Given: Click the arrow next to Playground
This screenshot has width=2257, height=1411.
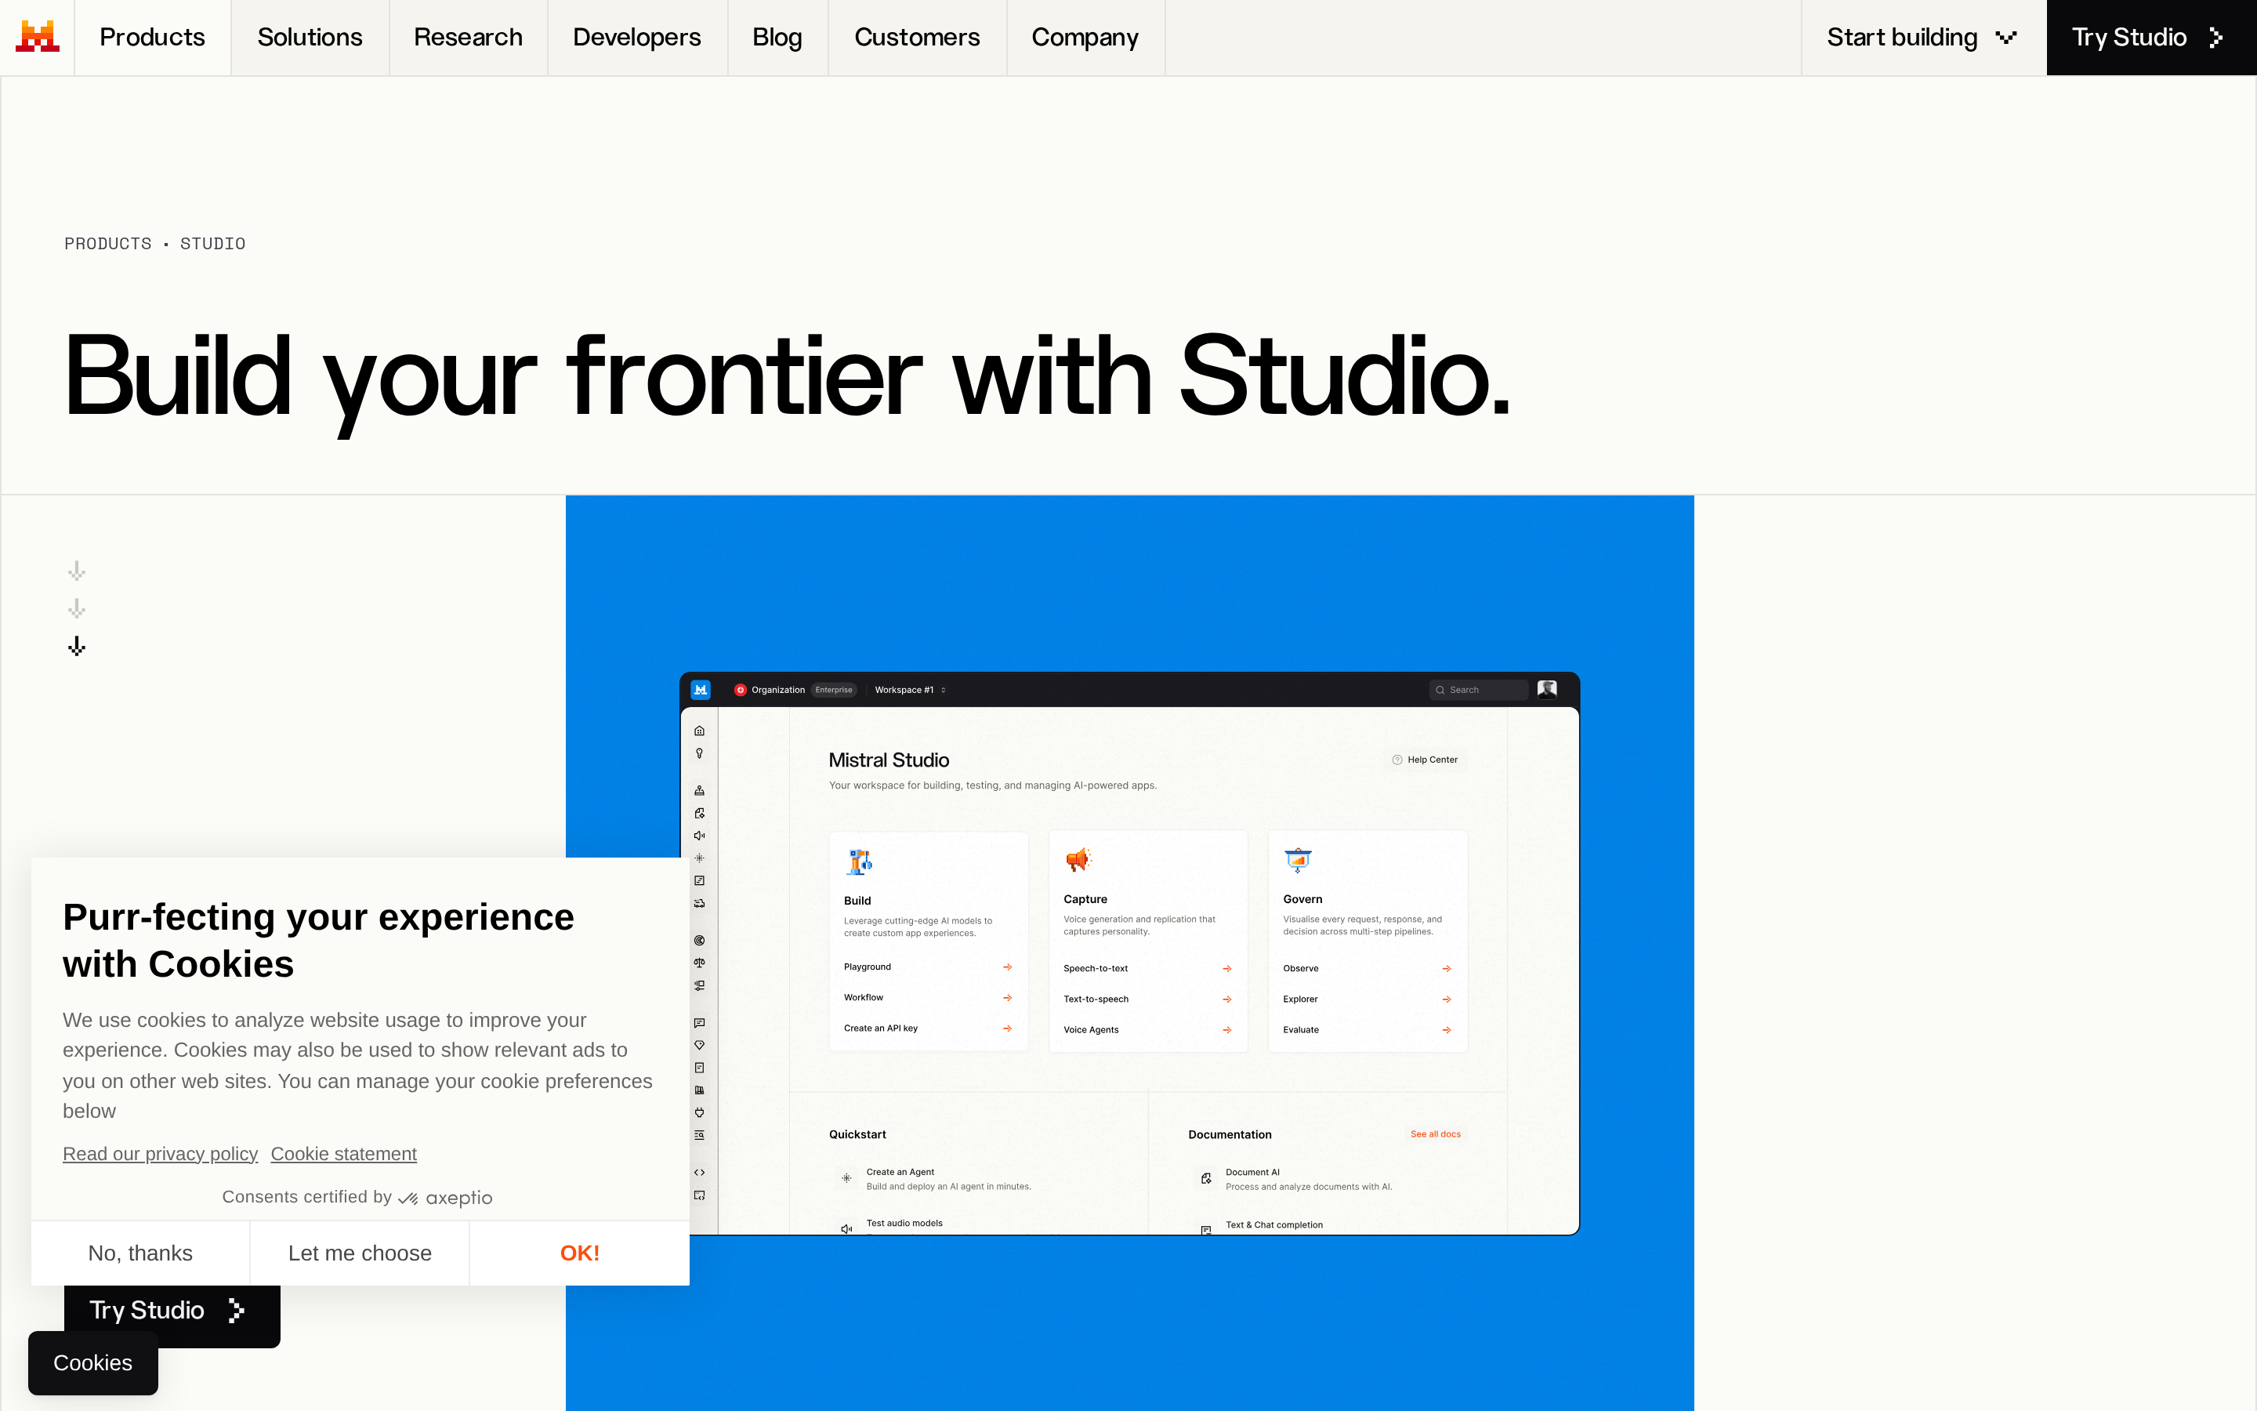Looking at the screenshot, I should point(1007,967).
